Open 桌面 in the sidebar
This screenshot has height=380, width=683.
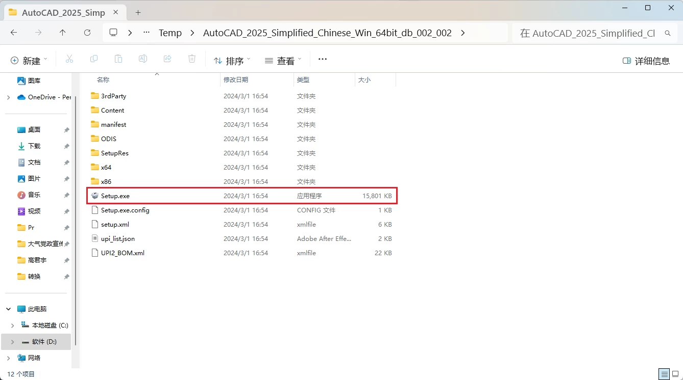click(29, 129)
